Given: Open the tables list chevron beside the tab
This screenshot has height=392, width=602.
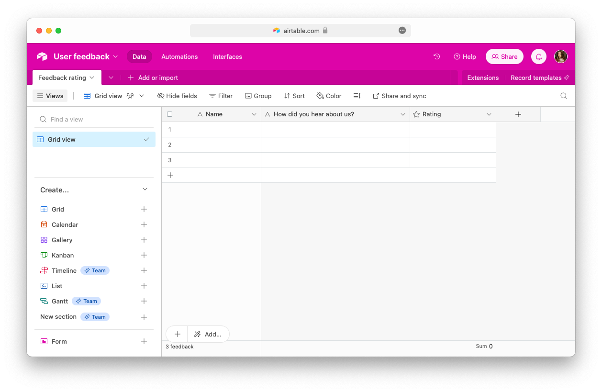Looking at the screenshot, I should (x=111, y=78).
